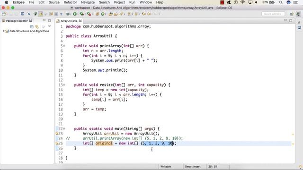Click the Wi-Fi icon in menu bar
303x170 pixels.
[243, 2]
